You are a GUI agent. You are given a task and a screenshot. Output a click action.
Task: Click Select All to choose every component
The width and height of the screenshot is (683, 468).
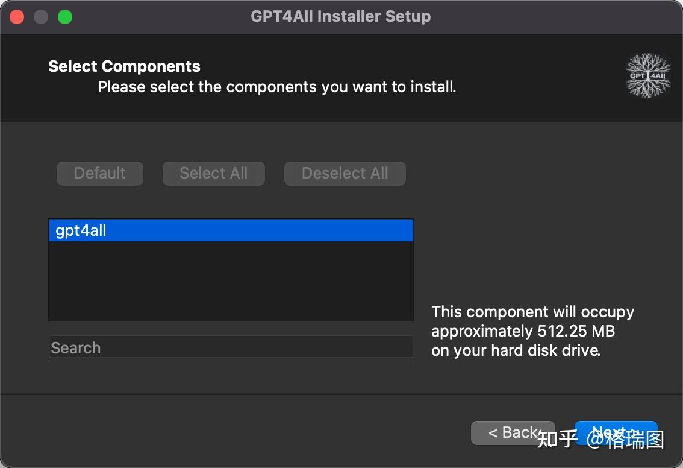[213, 173]
